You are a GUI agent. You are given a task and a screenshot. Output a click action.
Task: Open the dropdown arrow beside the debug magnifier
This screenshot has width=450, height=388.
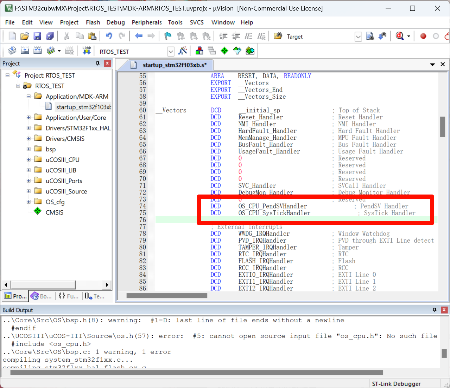click(408, 36)
